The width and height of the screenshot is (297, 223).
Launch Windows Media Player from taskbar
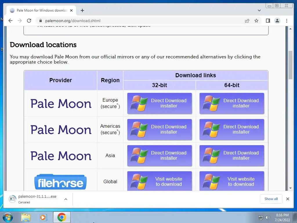point(44,217)
